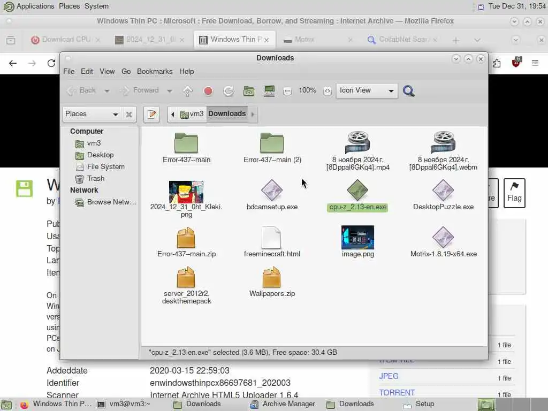Open the search magnifier in the file manager

click(x=408, y=91)
